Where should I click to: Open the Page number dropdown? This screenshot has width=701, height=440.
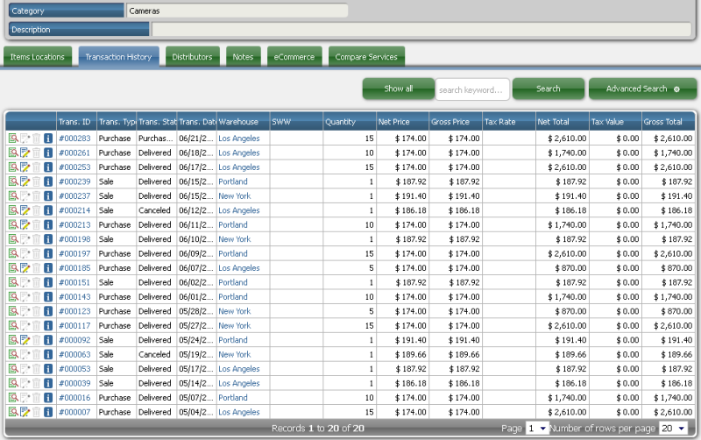coord(536,429)
